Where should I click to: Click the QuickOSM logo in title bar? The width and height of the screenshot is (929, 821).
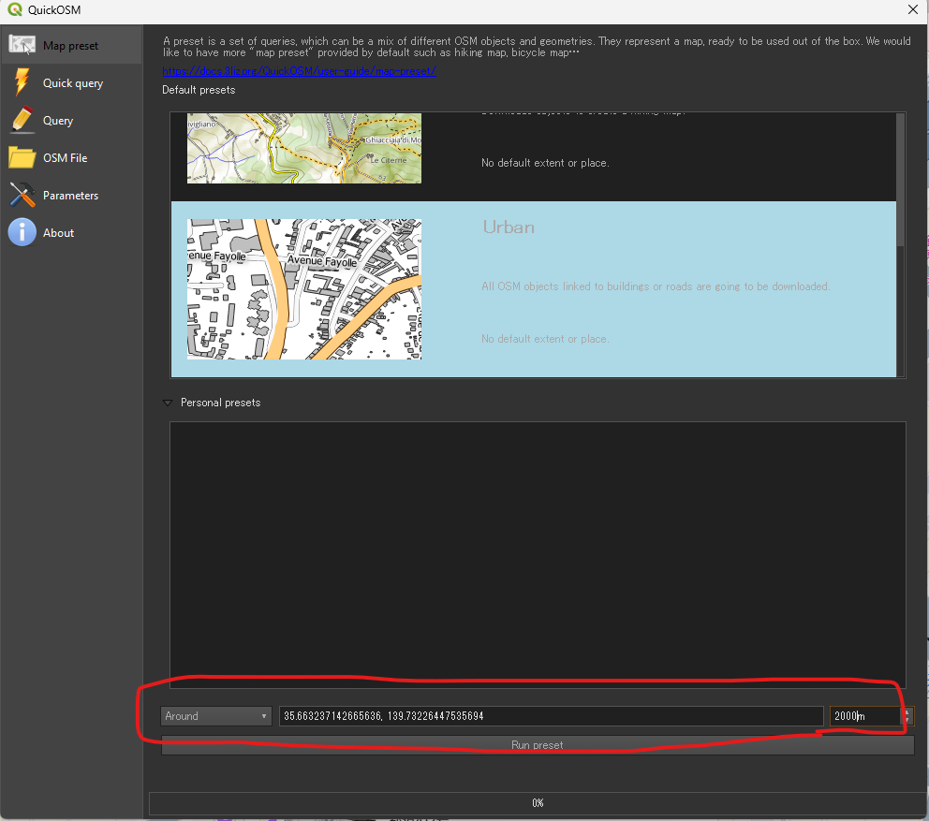[13, 10]
